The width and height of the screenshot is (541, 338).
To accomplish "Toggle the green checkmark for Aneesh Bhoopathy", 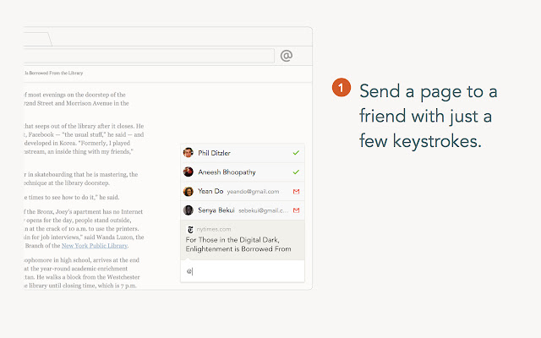I will coord(296,172).
